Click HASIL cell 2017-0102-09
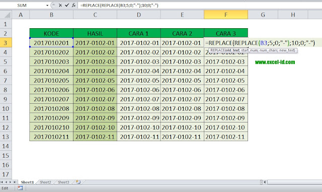Image resolution: width=322 pixels, height=192 pixels. 95,118
